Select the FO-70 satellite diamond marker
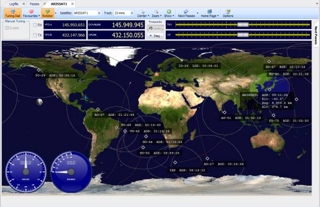The image size is (320, 207). point(274,115)
